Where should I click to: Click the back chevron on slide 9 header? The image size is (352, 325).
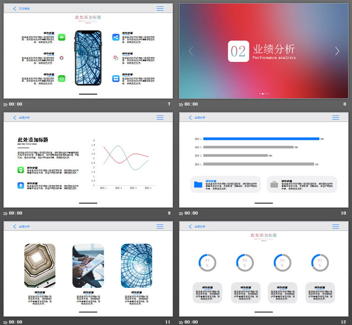coord(15,117)
